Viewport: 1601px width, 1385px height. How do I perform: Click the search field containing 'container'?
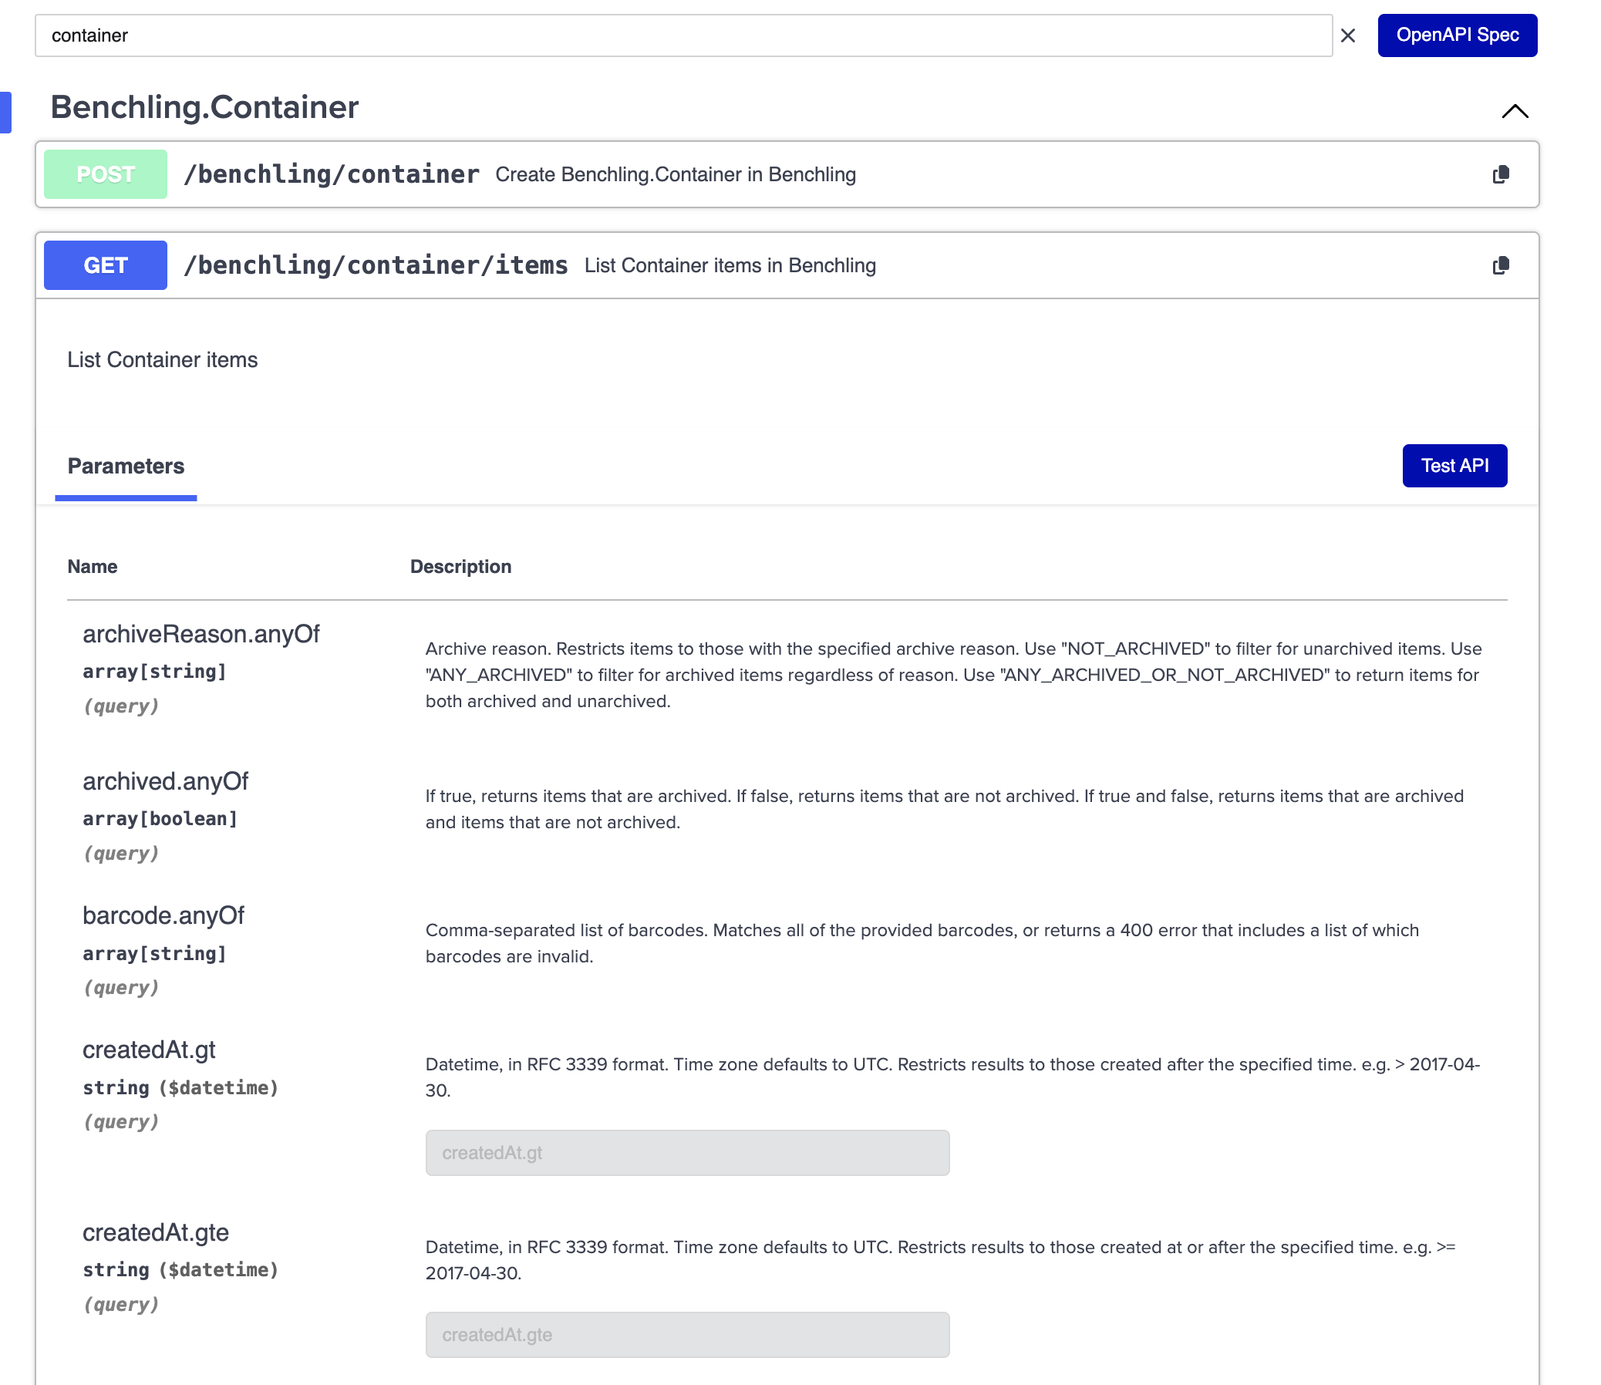(683, 35)
